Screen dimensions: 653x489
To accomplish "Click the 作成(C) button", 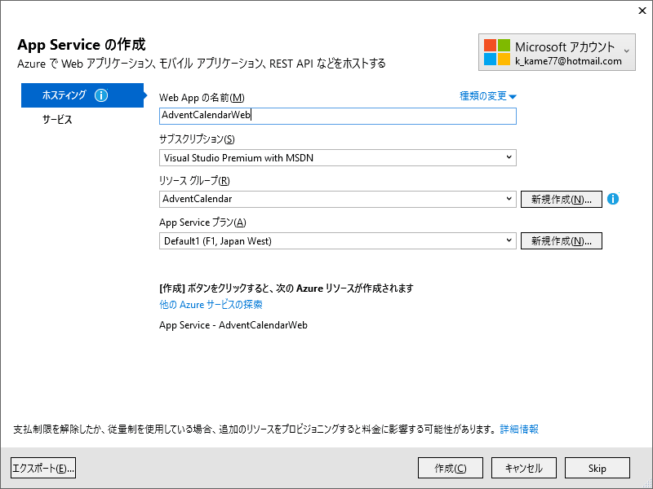I will point(451,468).
